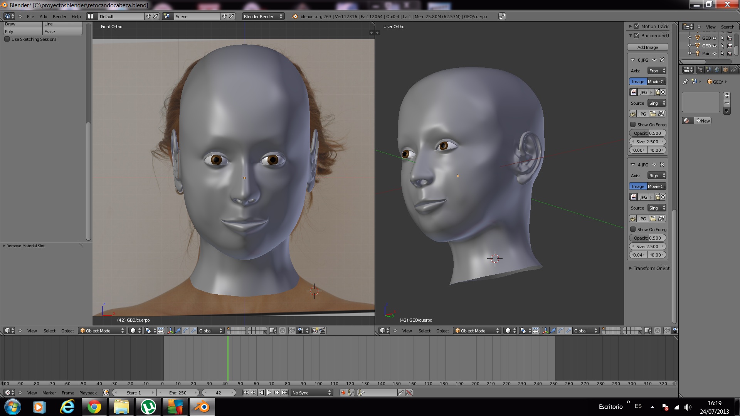Reload the 0.JPG image file
The height and width of the screenshot is (416, 740).
[x=661, y=114]
